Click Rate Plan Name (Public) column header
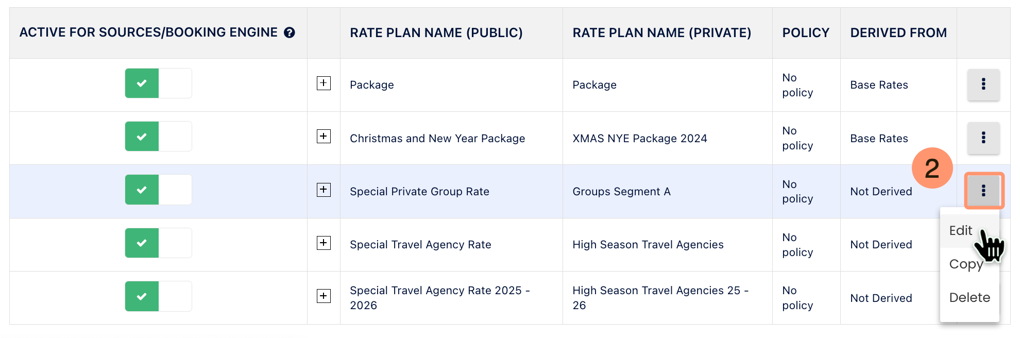 436,33
